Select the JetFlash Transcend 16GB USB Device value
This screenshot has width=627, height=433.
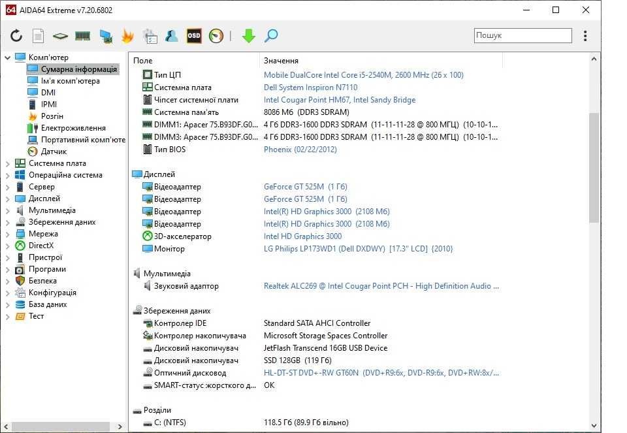(325, 348)
